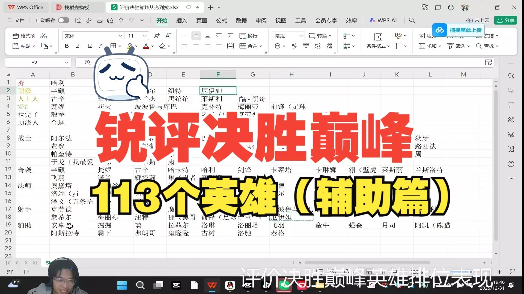Click the Percent style icon

pos(294,46)
